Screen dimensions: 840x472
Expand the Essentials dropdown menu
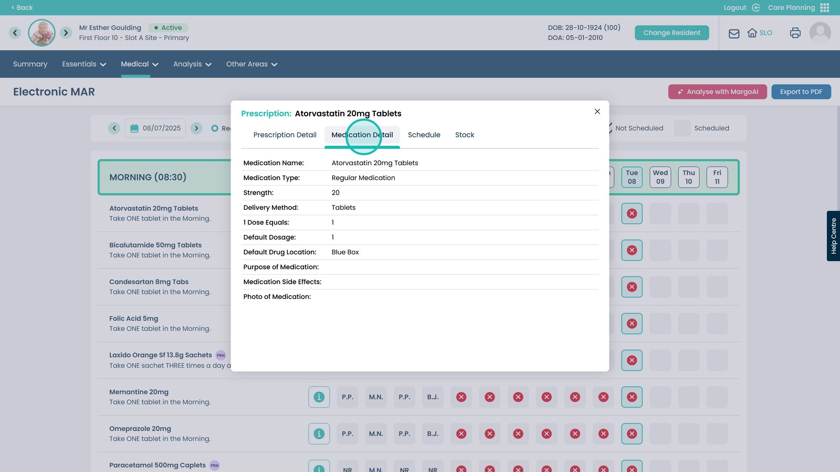84,64
